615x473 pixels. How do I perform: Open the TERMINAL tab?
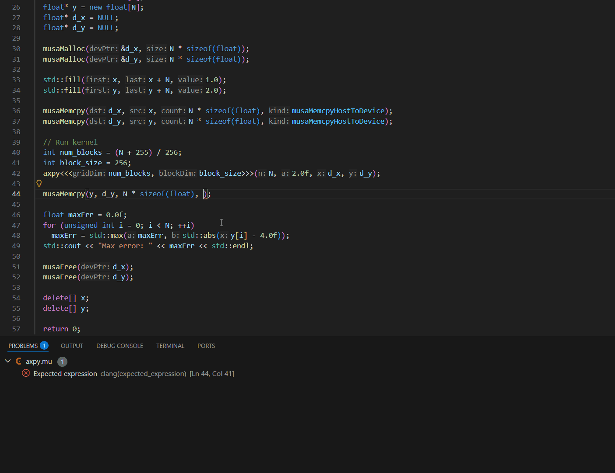(x=170, y=346)
